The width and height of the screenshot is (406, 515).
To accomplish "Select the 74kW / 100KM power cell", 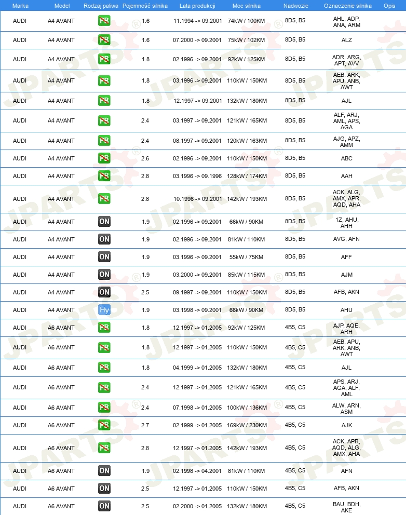I will [247, 21].
